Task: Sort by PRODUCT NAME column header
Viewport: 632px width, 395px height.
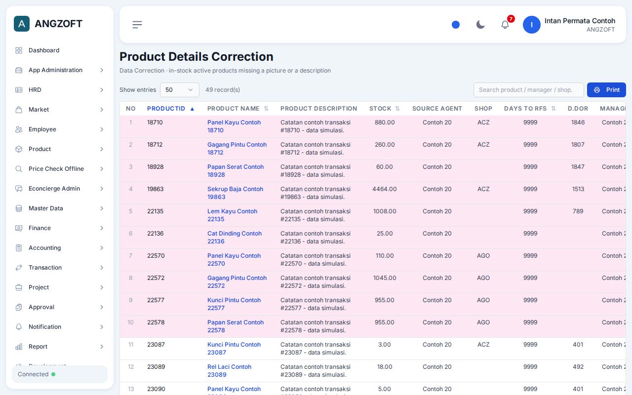Action: (x=238, y=109)
